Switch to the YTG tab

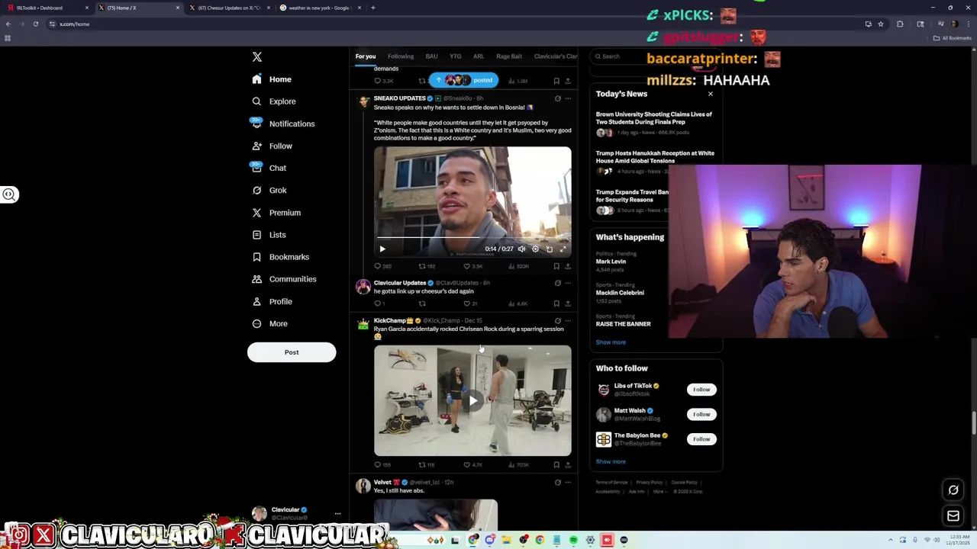coord(456,56)
